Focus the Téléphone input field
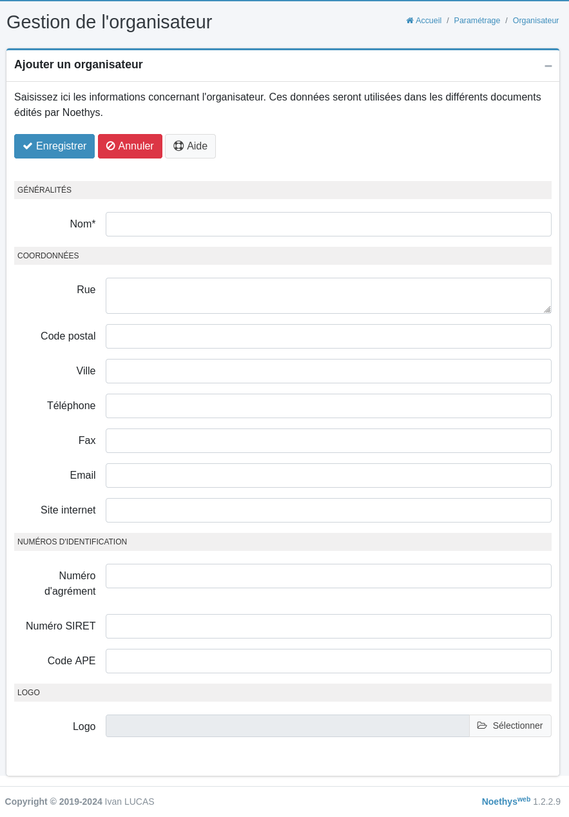 click(x=328, y=406)
